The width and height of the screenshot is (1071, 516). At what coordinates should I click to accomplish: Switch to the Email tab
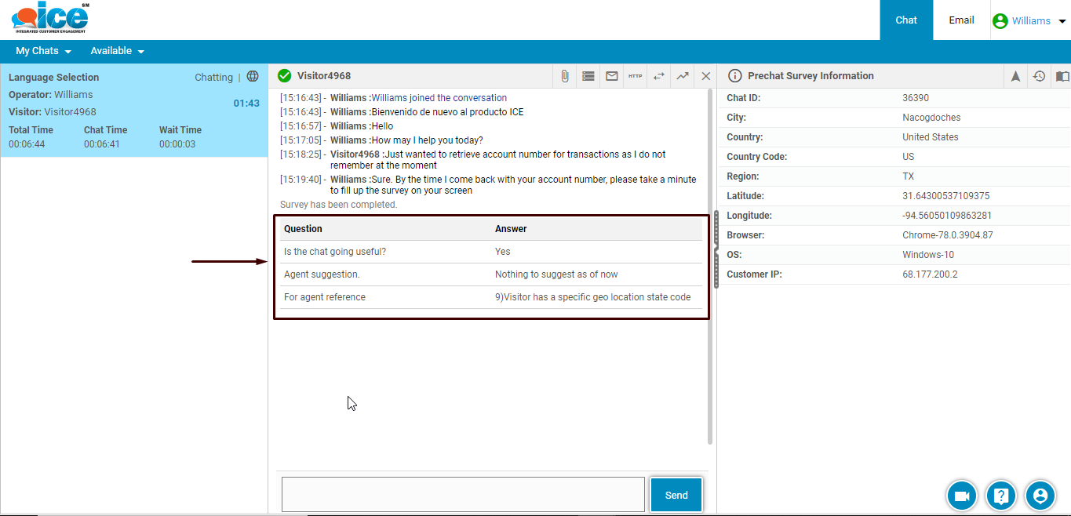(961, 20)
